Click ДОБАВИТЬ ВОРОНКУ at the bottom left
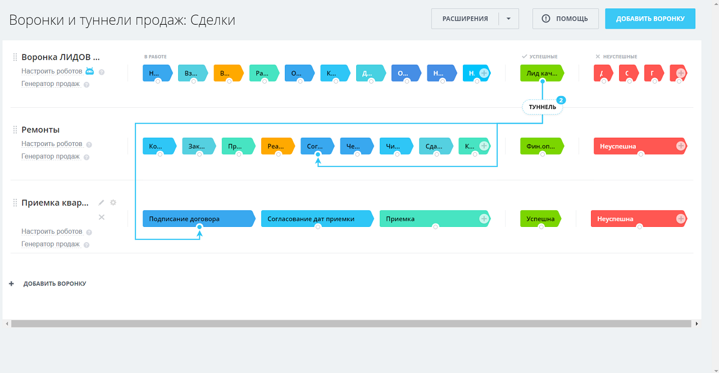 (x=54, y=284)
